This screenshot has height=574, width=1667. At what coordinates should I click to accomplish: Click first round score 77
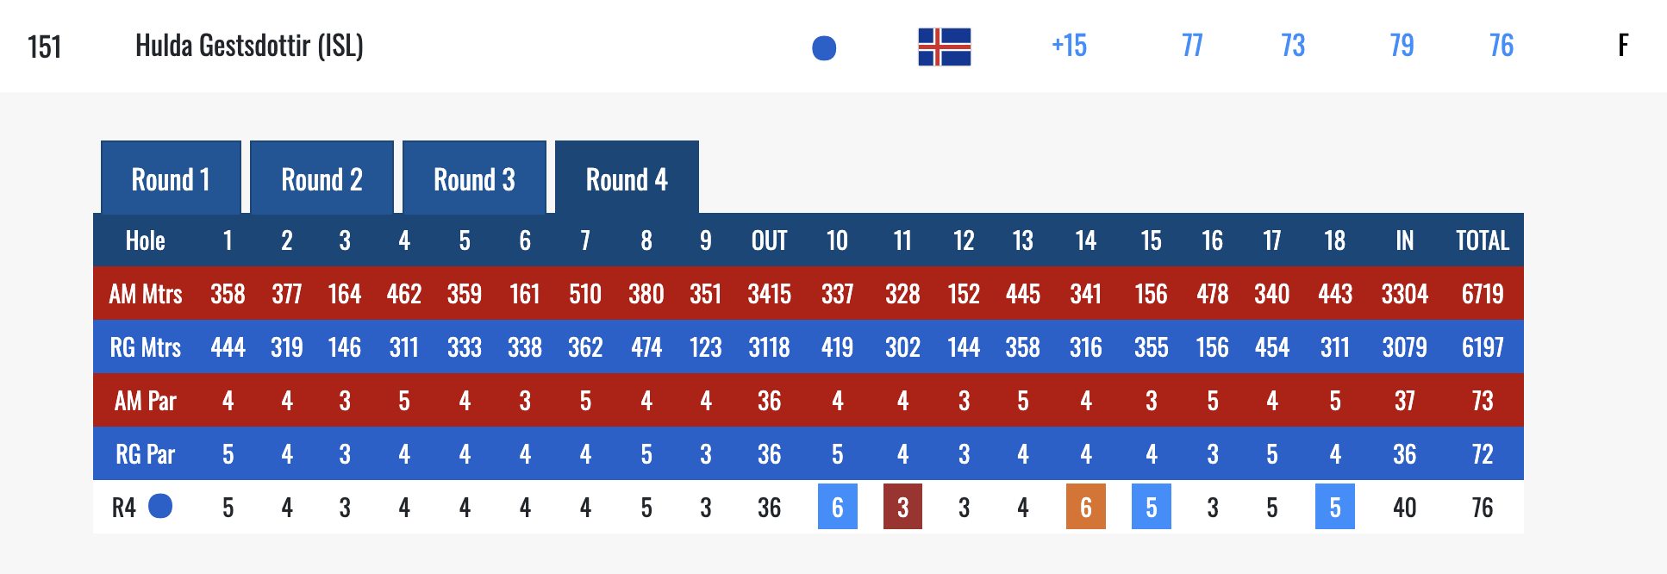pyautogui.click(x=1192, y=46)
